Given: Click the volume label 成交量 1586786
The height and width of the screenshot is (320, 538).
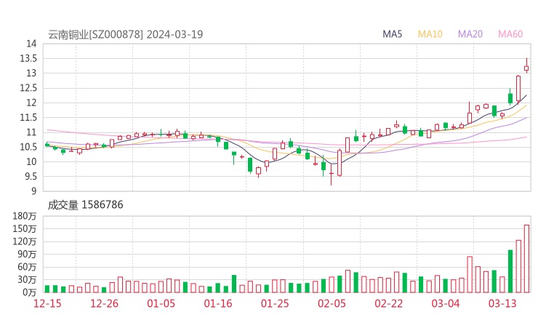Looking at the screenshot, I should tap(85, 205).
